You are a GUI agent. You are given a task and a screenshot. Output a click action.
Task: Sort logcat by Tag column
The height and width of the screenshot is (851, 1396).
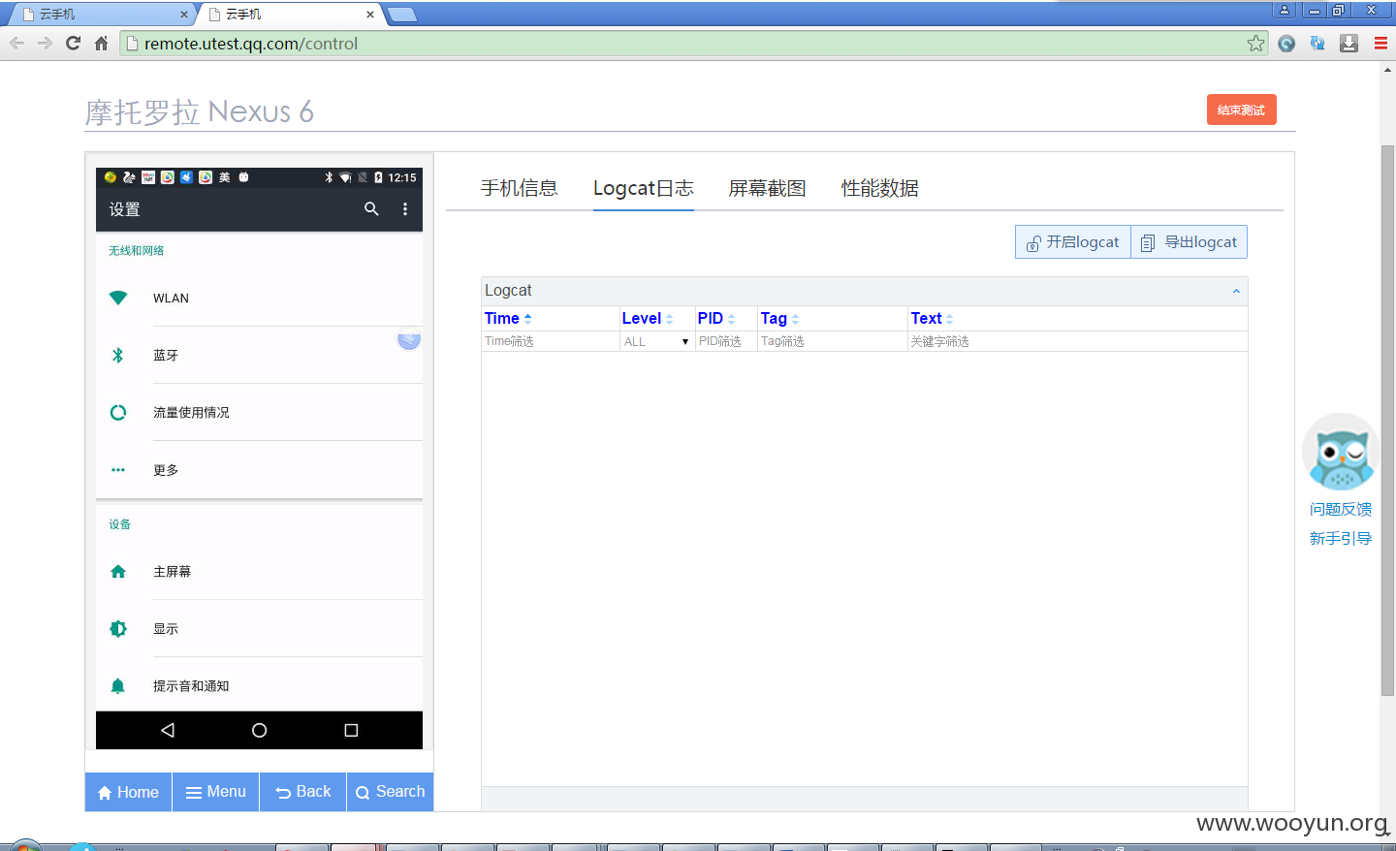[779, 318]
